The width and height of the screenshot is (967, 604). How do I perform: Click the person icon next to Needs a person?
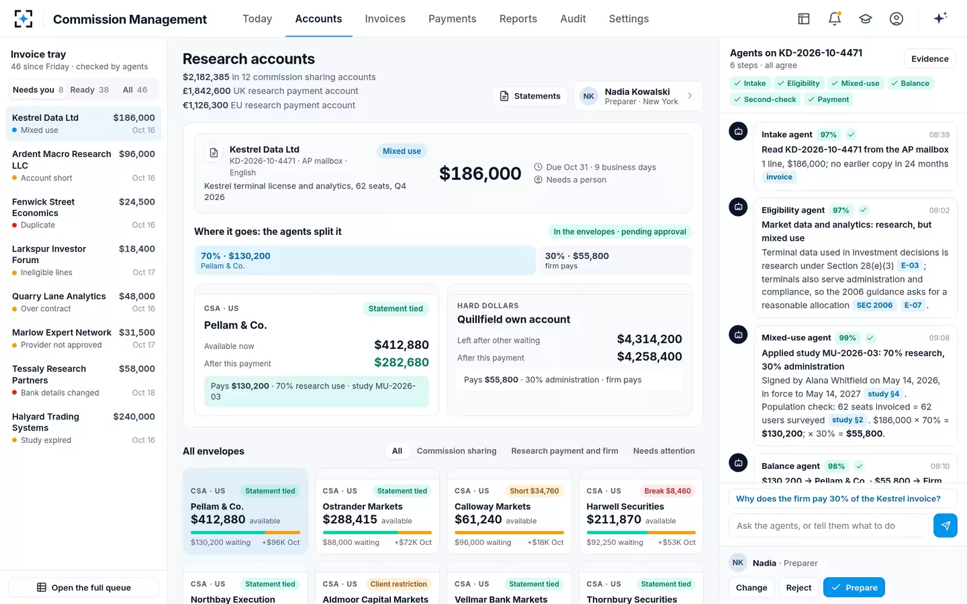538,180
